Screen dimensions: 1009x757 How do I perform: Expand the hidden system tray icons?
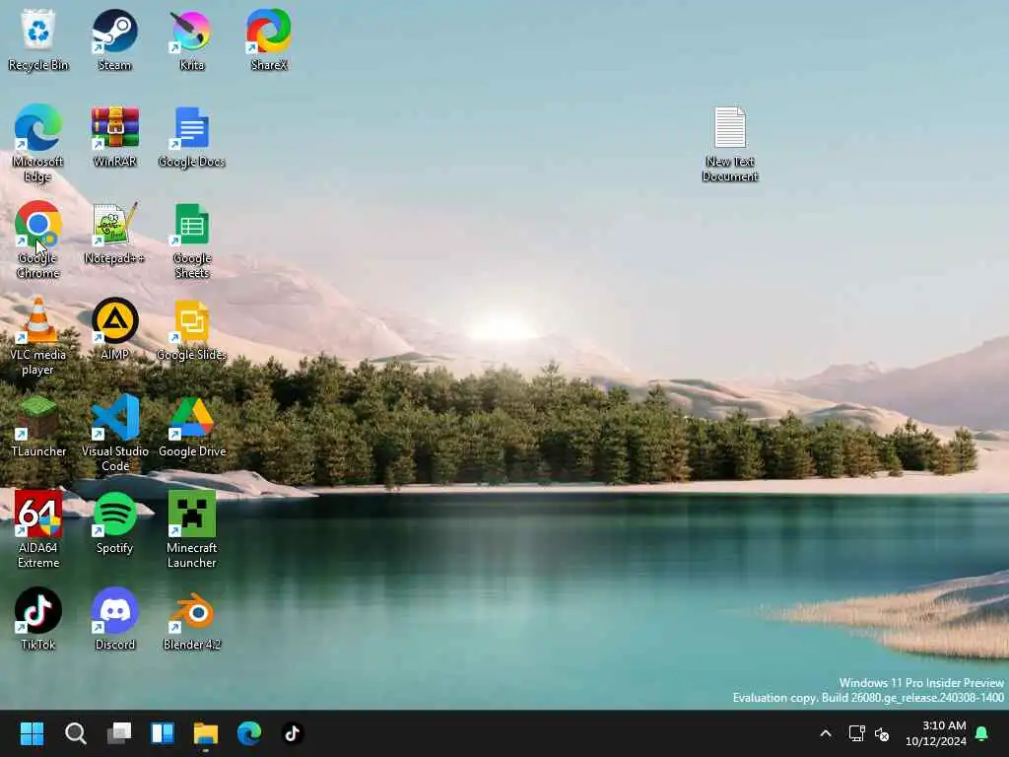[826, 733]
